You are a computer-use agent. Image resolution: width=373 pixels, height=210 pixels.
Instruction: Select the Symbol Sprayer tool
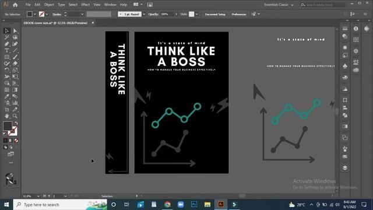[6, 103]
